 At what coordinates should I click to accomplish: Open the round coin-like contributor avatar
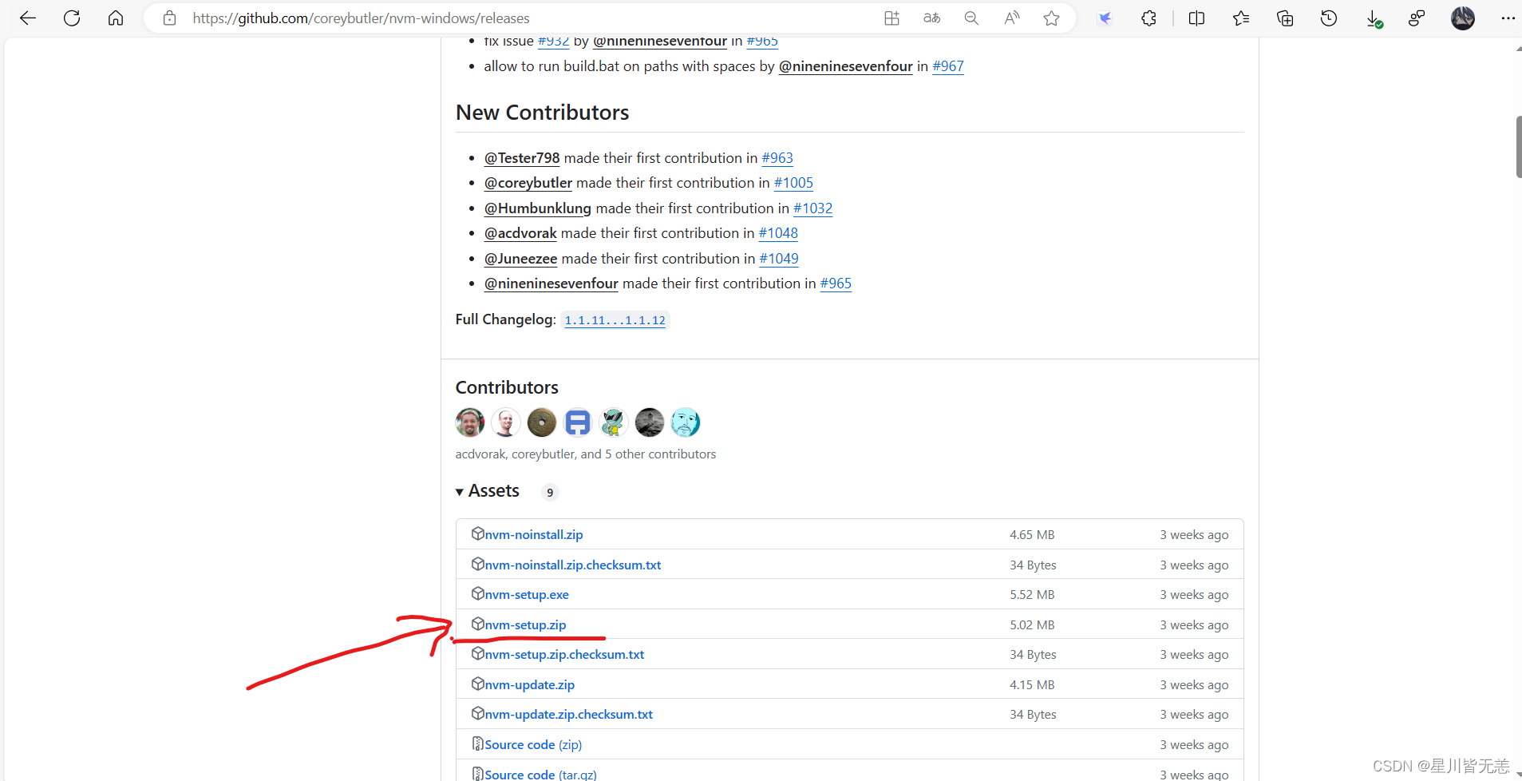(542, 422)
